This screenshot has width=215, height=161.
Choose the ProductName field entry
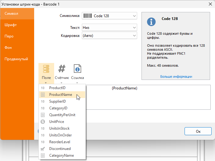(x=61, y=95)
